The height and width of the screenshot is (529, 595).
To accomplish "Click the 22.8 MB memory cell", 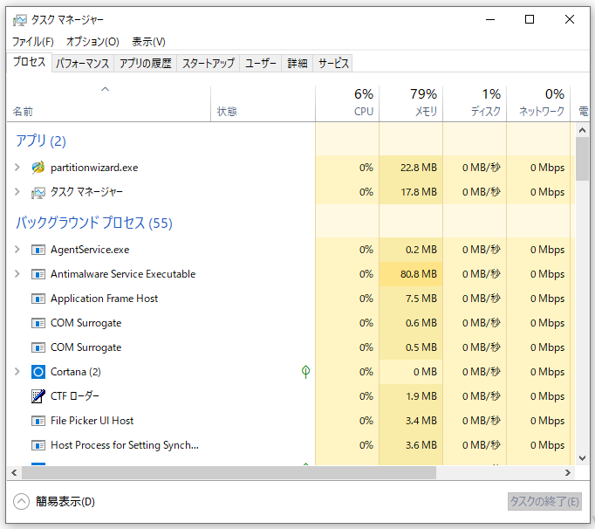I will click(411, 168).
